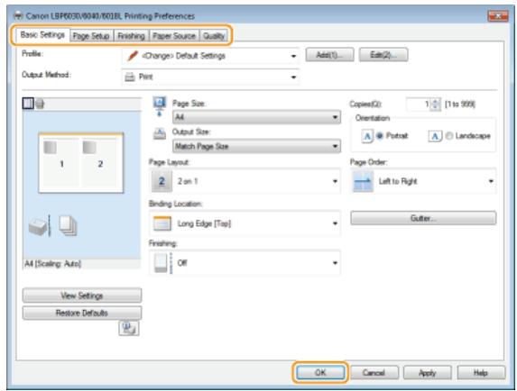Click the page preview view icon
The height and width of the screenshot is (391, 517).
pyautogui.click(x=28, y=104)
